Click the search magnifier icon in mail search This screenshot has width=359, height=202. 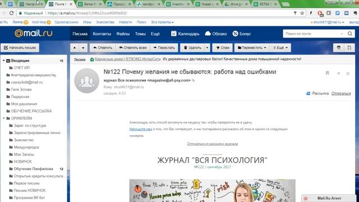pos(350,34)
